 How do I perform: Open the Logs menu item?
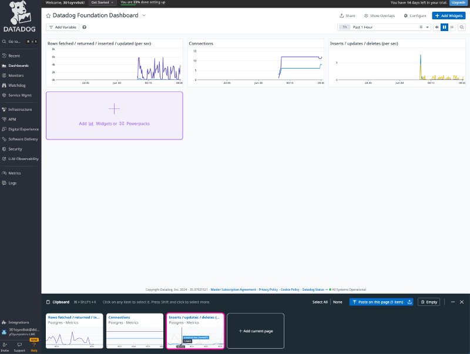tap(12, 183)
